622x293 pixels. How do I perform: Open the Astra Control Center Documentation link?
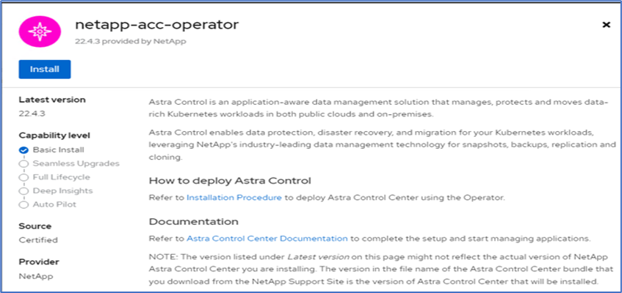click(x=267, y=238)
